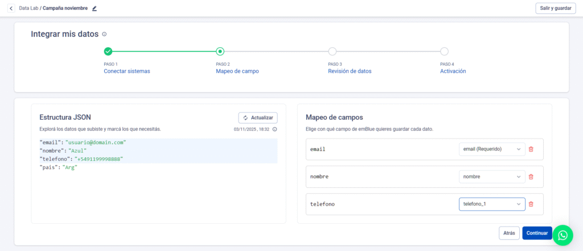The width and height of the screenshot is (583, 251).
Task: Open the WhatsApp chat bubble
Action: pyautogui.click(x=562, y=235)
